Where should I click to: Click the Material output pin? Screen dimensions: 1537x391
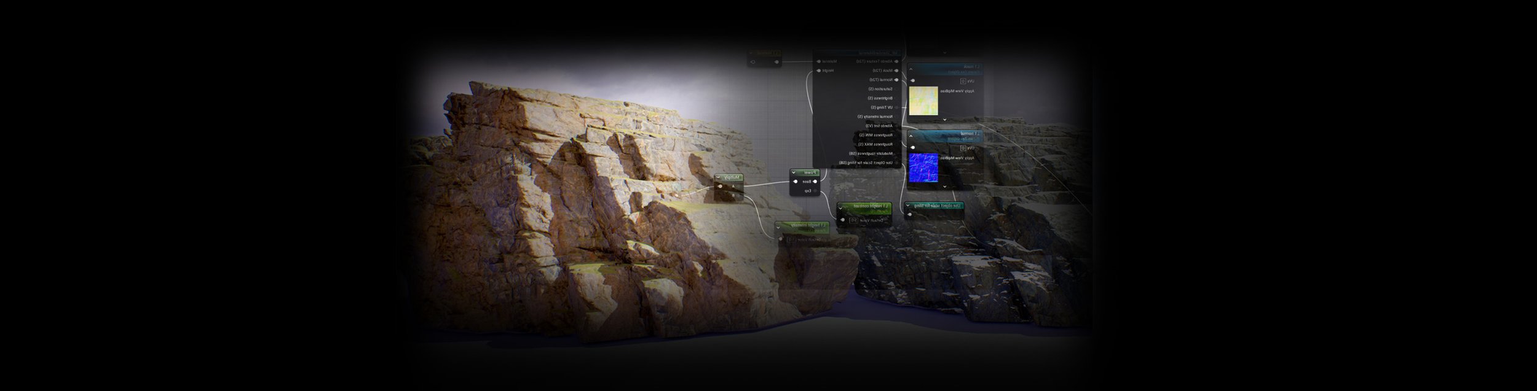818,61
